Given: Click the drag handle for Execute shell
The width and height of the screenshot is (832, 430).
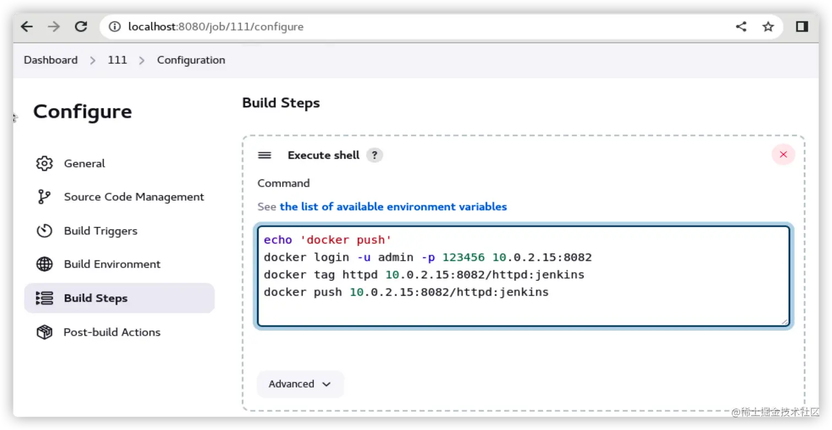Looking at the screenshot, I should point(265,155).
